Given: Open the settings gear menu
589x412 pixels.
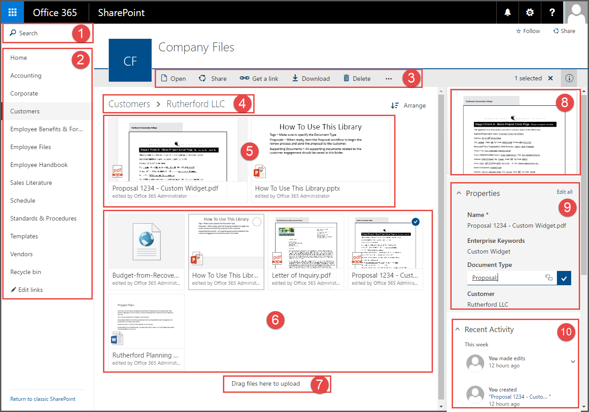Looking at the screenshot, I should (530, 12).
